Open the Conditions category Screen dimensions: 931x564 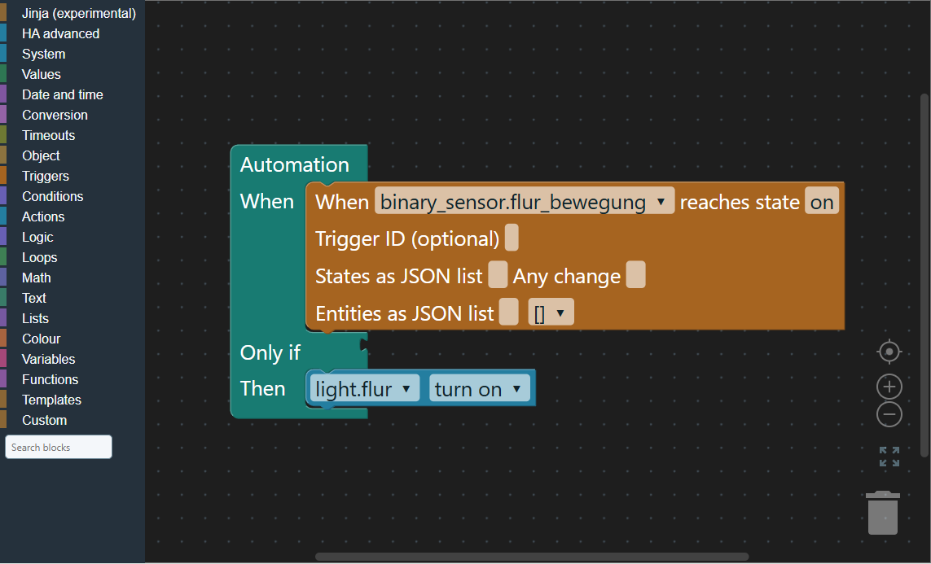pyautogui.click(x=72, y=196)
